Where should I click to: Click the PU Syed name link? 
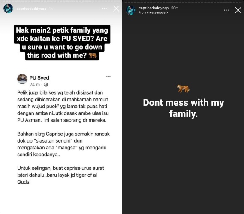coord(39,77)
